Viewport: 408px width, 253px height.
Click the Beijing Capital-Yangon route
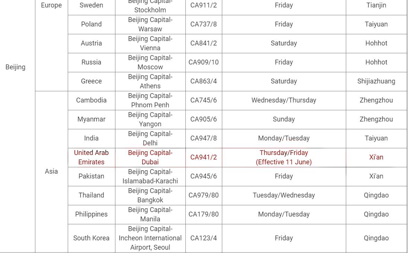pos(150,119)
